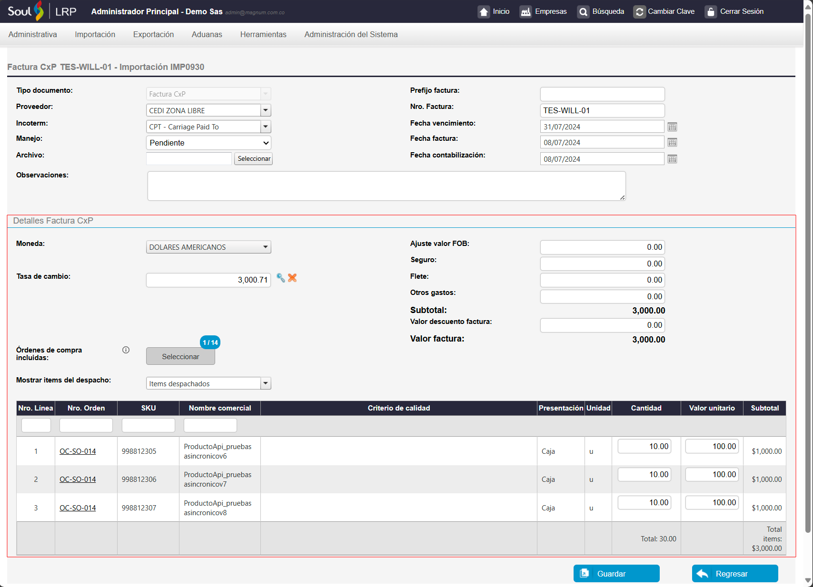
Task: Open the OC-SO-014 link in line 1
Action: (x=78, y=451)
